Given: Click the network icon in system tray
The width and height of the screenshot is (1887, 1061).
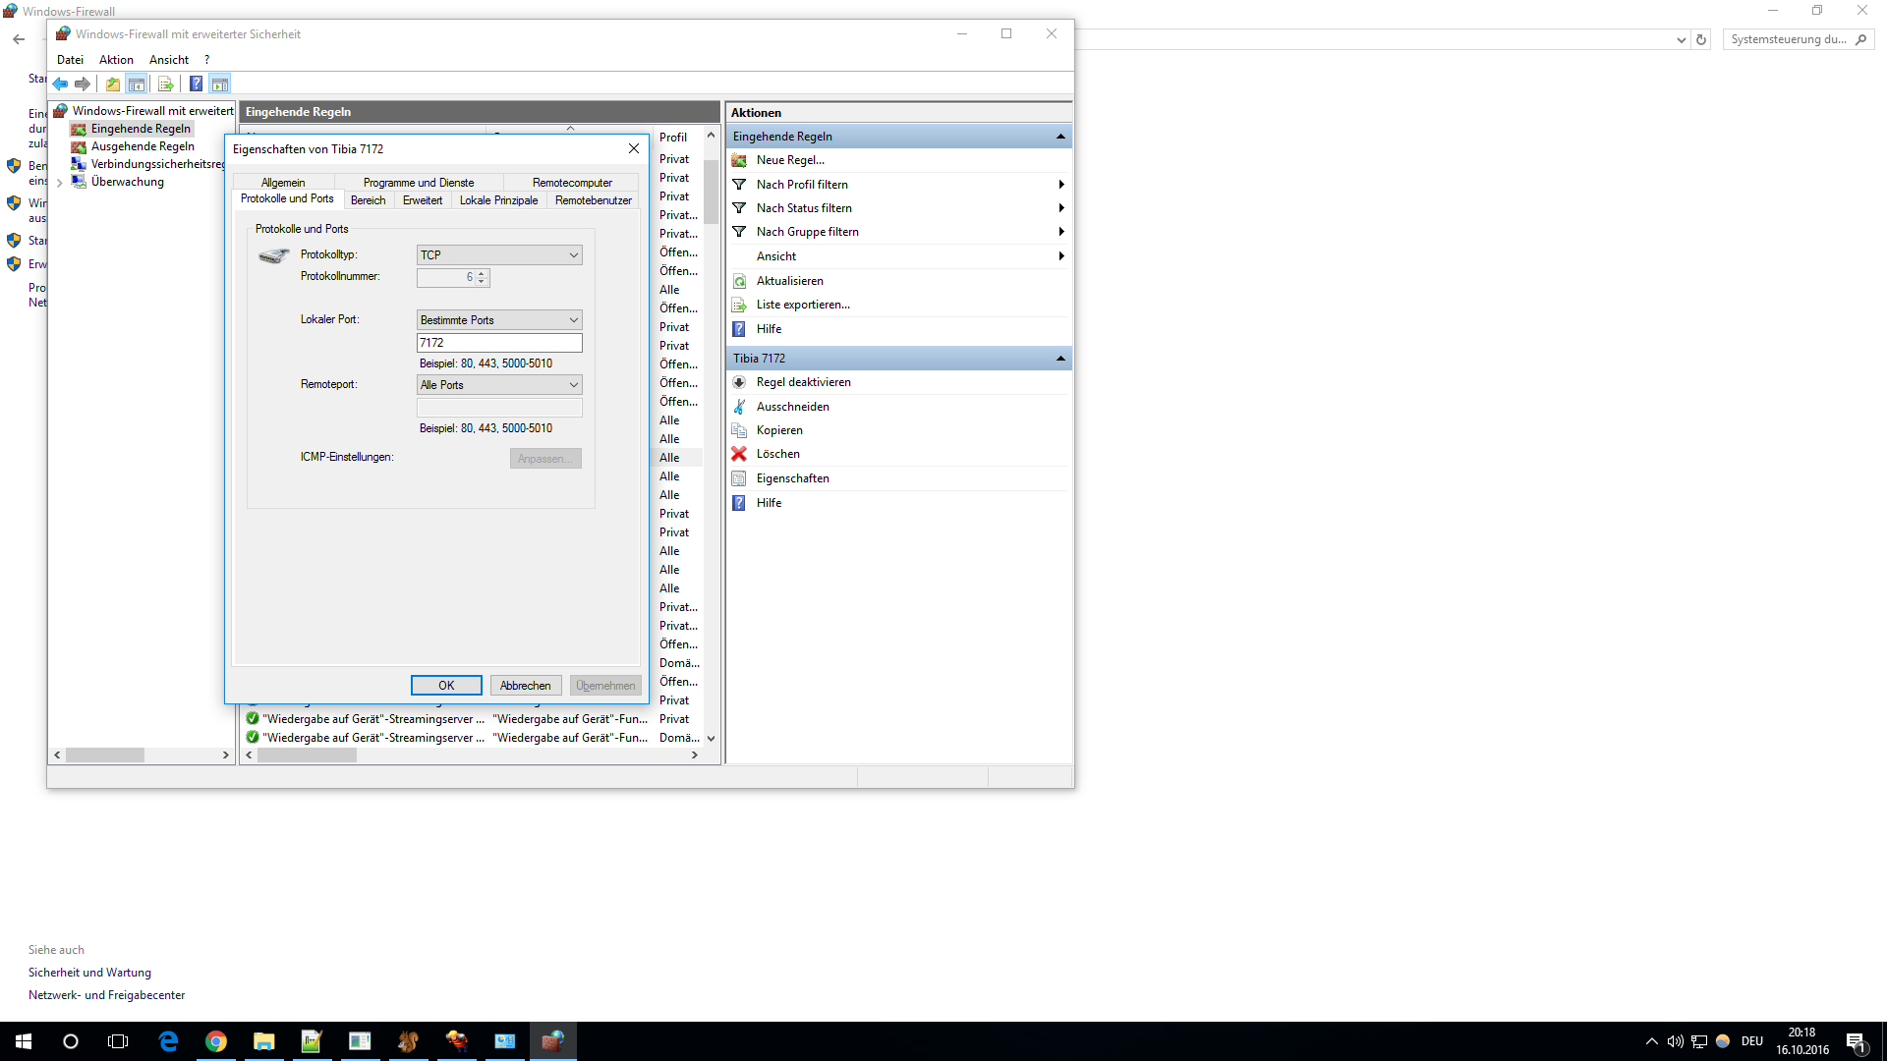Looking at the screenshot, I should 1698,1041.
